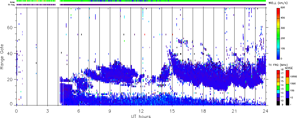
Task: Click the "16" label in the TX FRQ legend
Action: pos(282,77)
